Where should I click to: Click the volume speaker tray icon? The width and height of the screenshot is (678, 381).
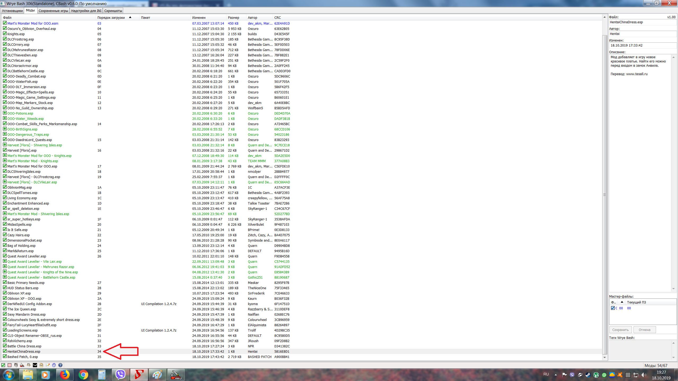pos(644,375)
